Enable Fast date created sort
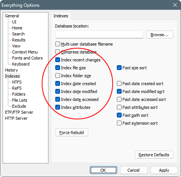Image resolution: width=181 pixels, height=177 pixels. coord(119,84)
